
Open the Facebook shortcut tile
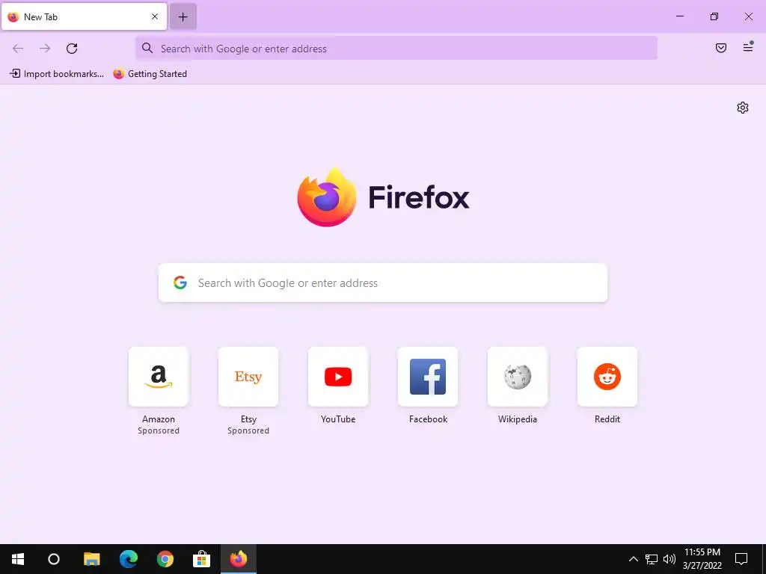pyautogui.click(x=428, y=377)
